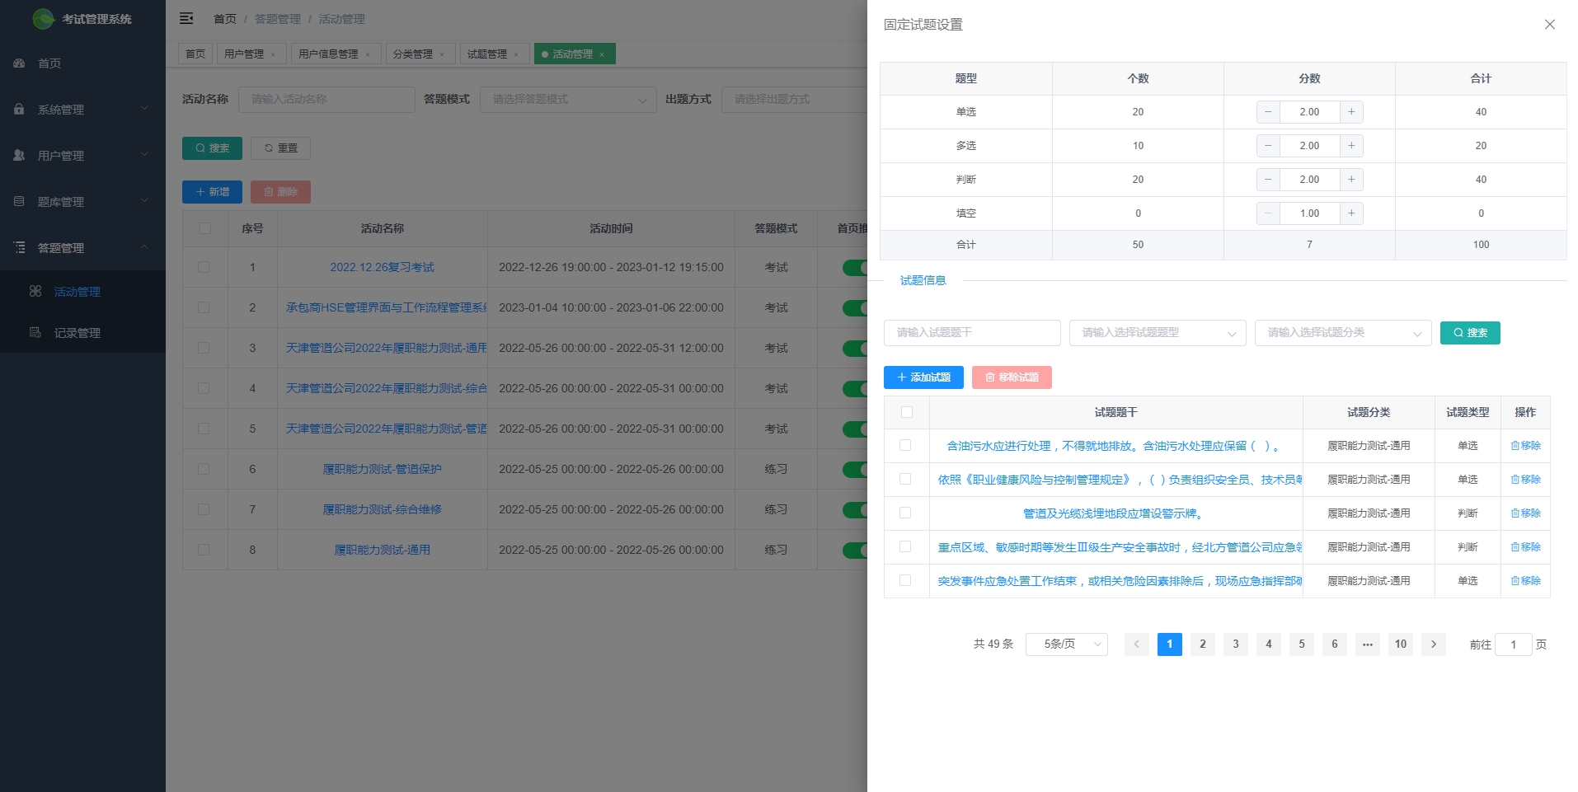Image resolution: width=1578 pixels, height=792 pixels.
Task: Open the 履职能力测试-管道保护 activity link
Action: [382, 469]
